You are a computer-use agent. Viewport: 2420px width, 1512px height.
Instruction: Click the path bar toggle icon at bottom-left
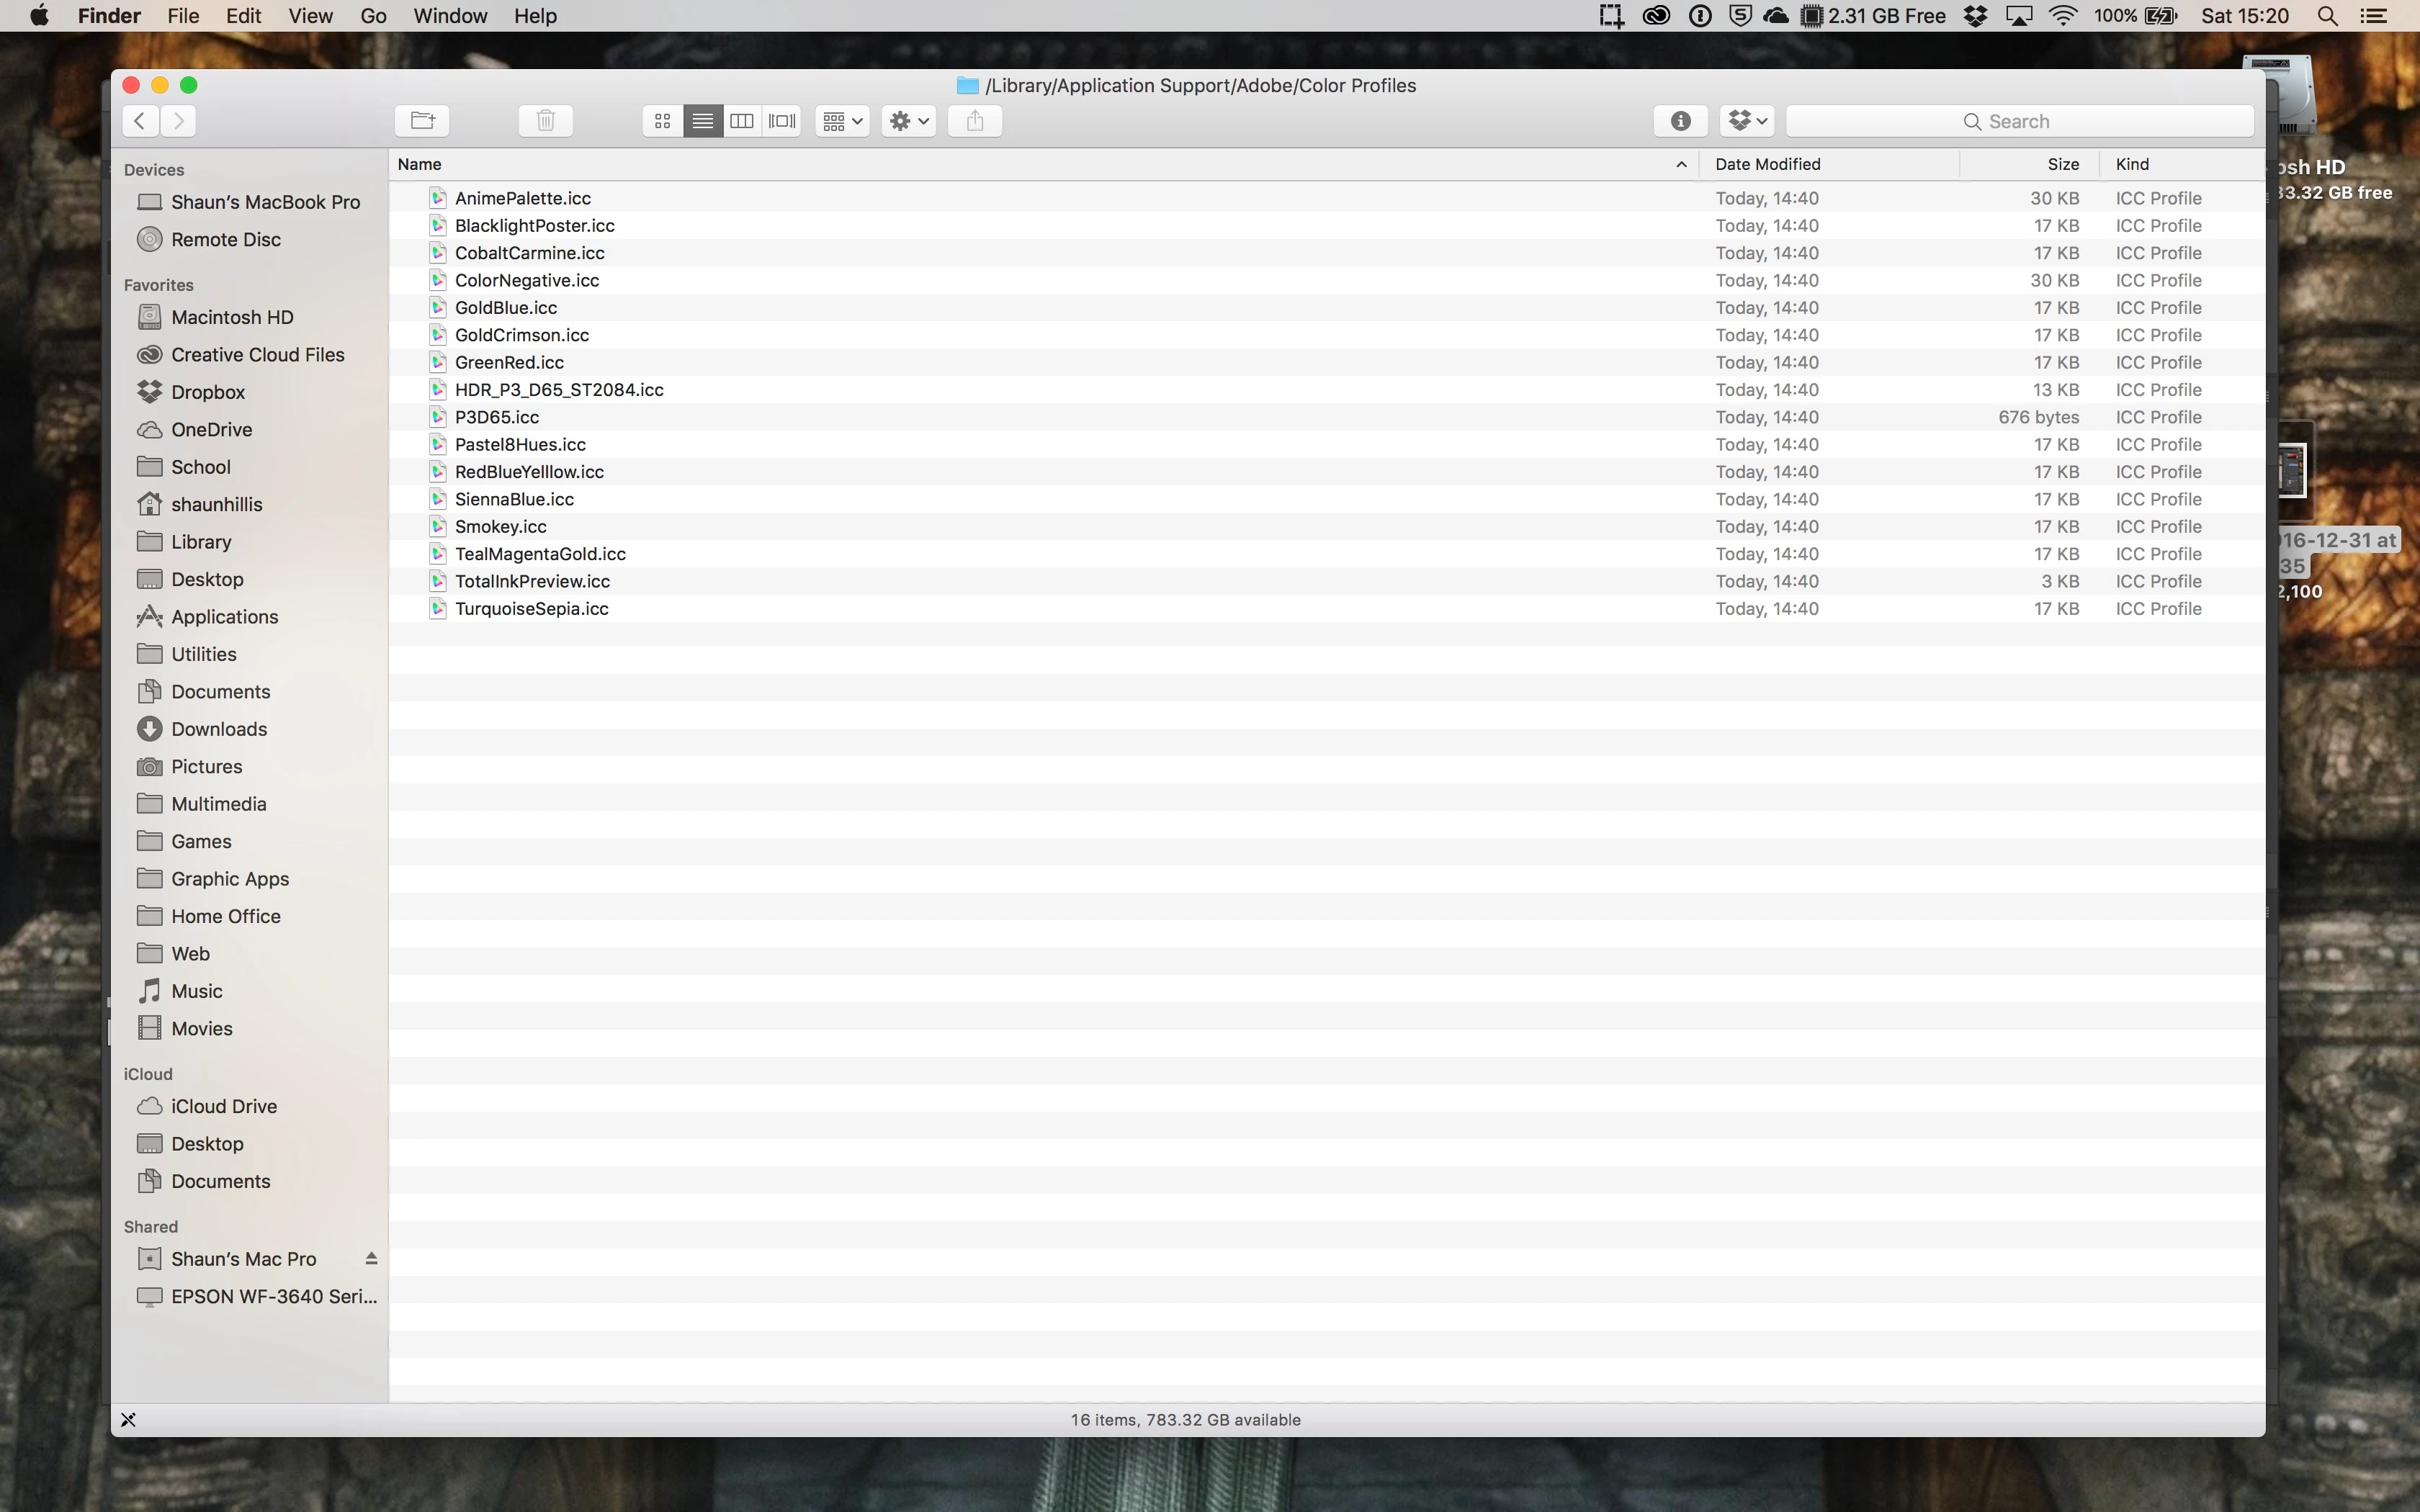tap(129, 1420)
